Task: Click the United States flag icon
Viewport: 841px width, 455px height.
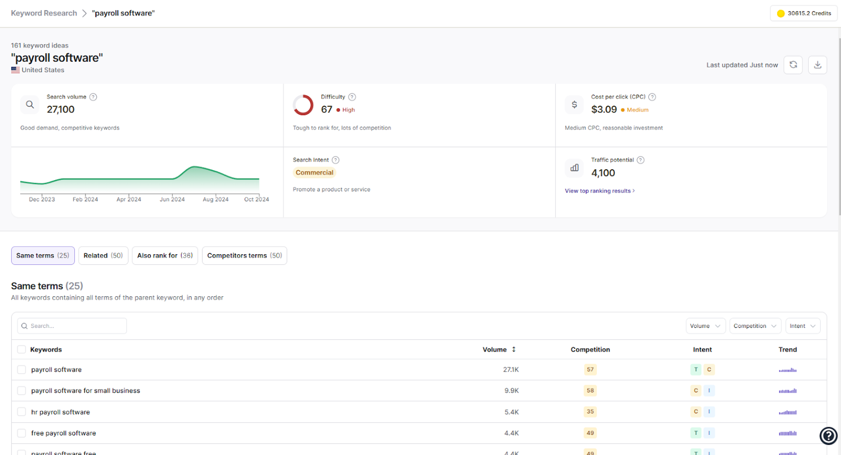Action: click(x=15, y=70)
